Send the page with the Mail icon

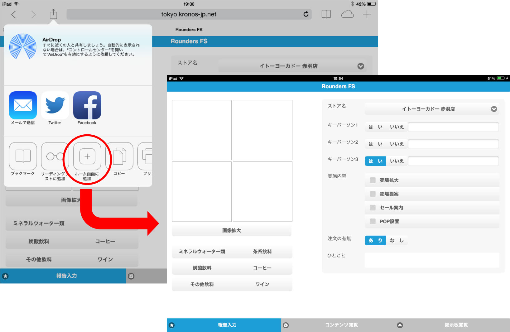(23, 105)
